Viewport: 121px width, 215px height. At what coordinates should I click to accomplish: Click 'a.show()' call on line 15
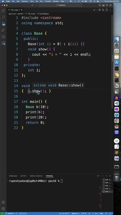point(37,91)
